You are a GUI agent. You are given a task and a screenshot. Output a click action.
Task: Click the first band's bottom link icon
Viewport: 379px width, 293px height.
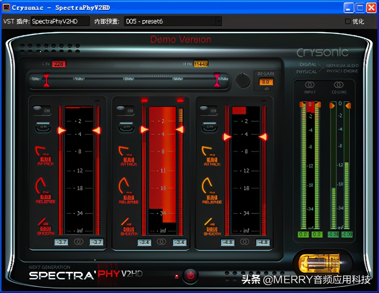pos(79,242)
